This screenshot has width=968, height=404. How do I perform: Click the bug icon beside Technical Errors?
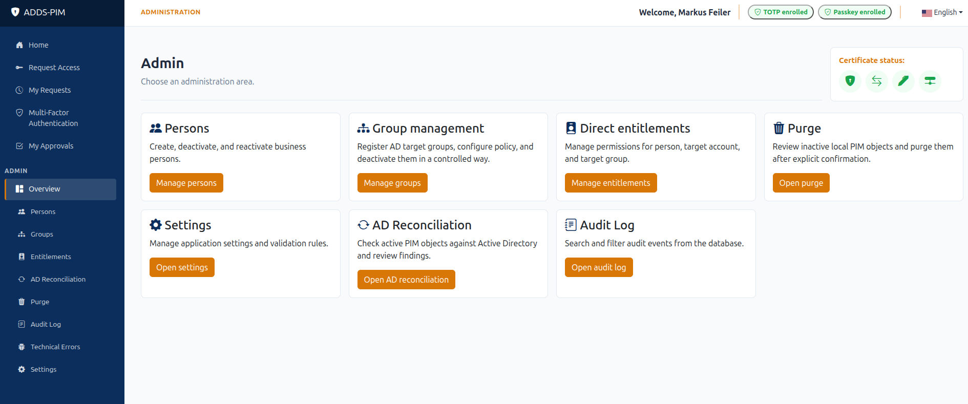coord(22,347)
